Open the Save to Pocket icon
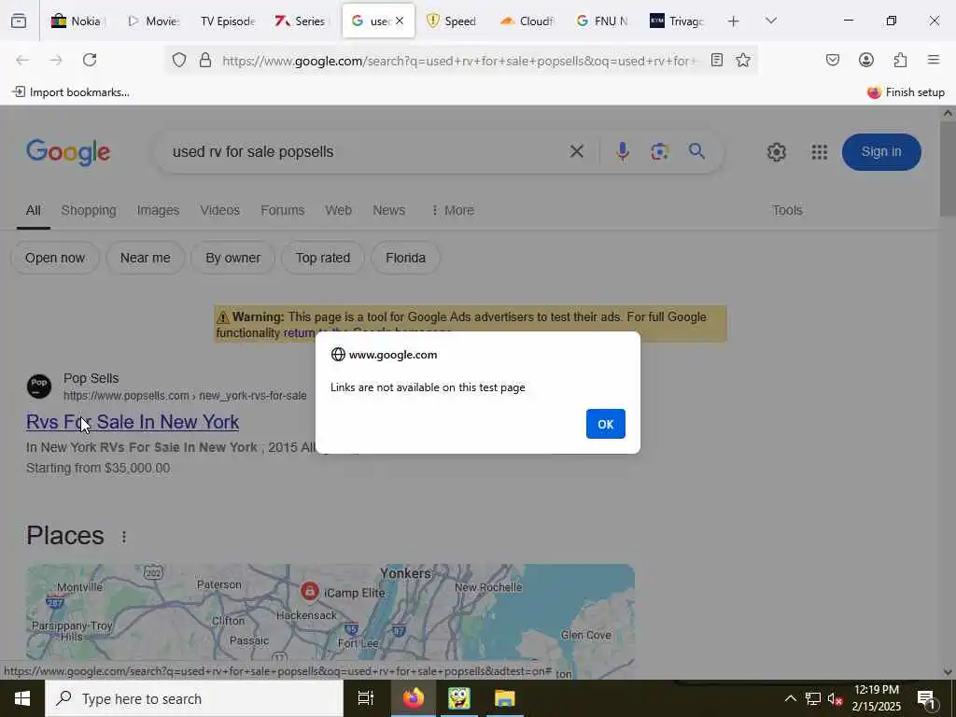 pos(833,60)
